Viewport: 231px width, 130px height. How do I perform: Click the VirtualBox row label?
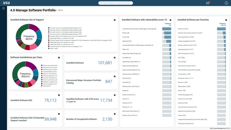pyautogui.click(x=126, y=58)
